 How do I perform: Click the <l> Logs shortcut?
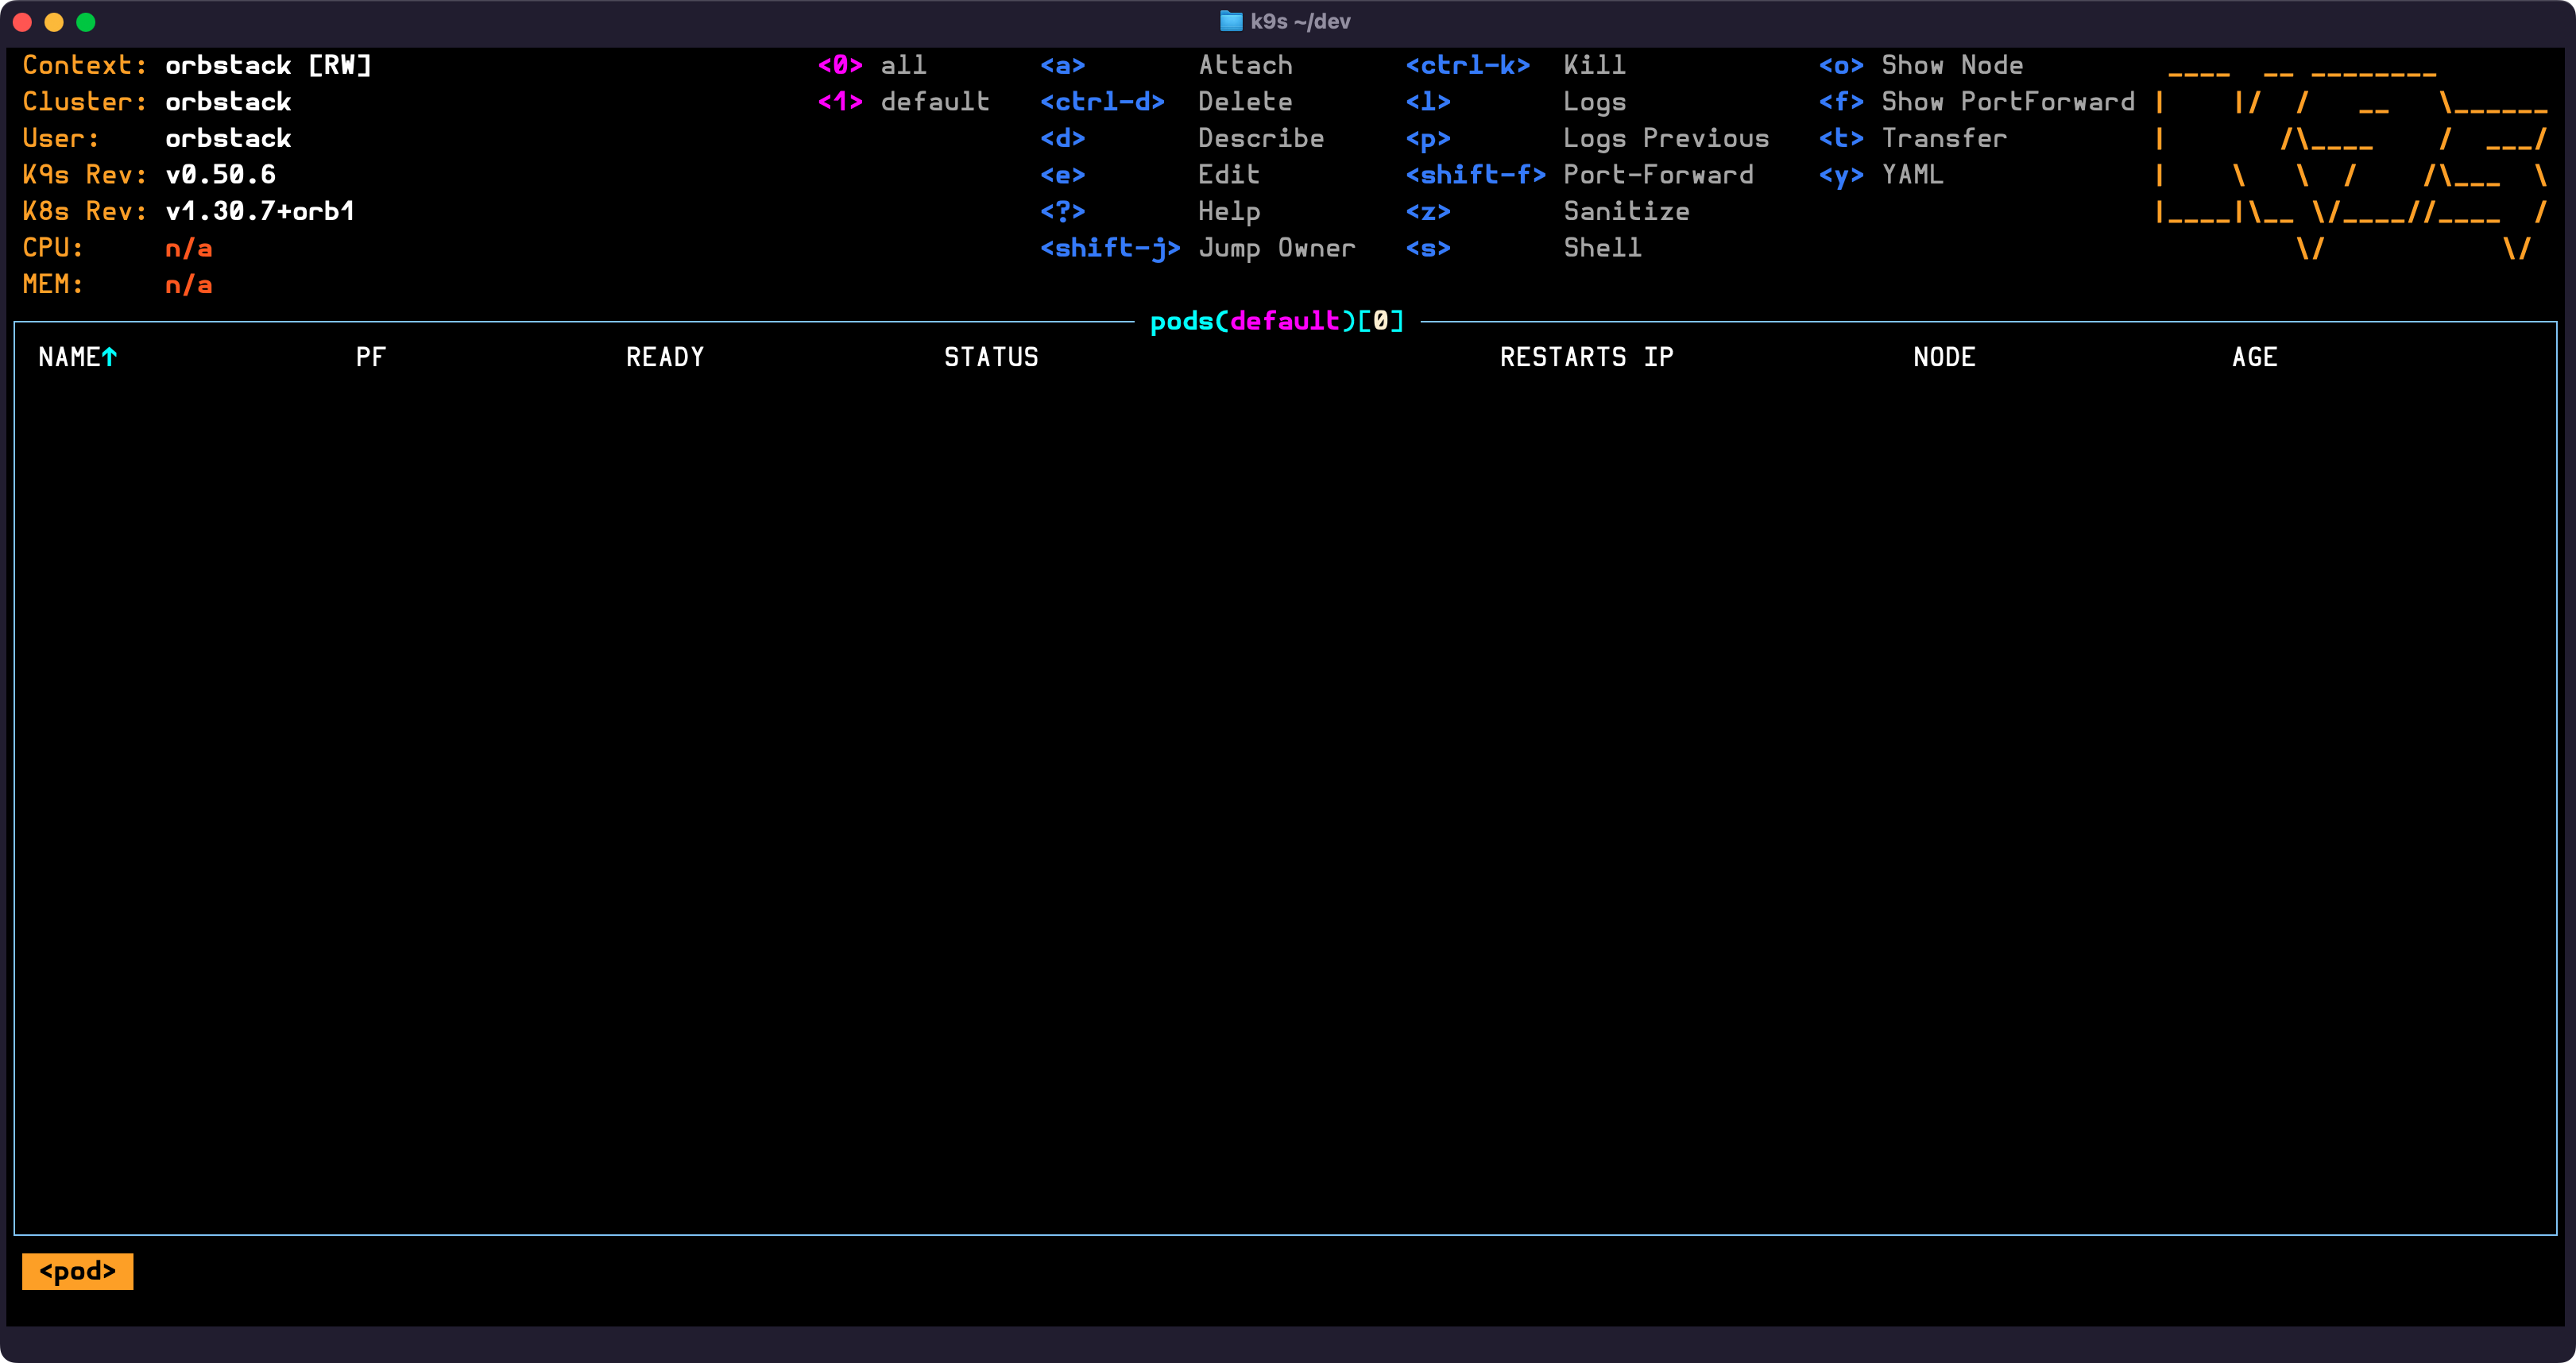coord(1516,102)
